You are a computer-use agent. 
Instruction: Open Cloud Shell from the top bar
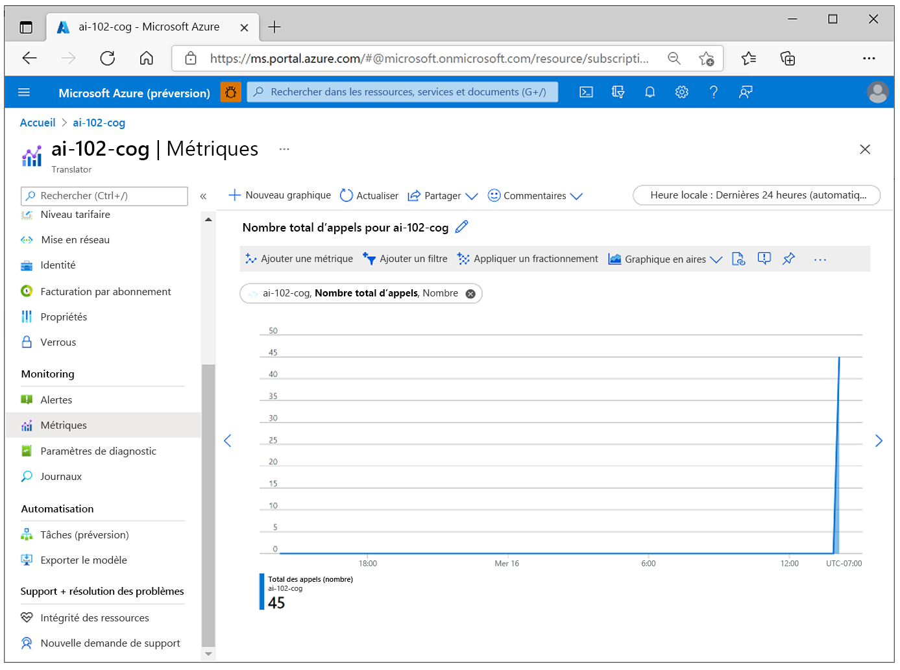point(586,92)
